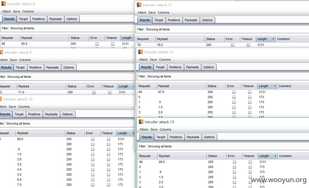Switch to Target tab in Intruder attack 8
309x188 pixels.
point(23,19)
